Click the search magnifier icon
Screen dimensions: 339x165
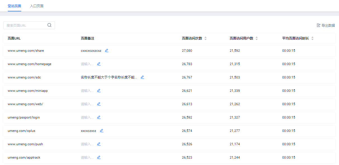(x=49, y=25)
